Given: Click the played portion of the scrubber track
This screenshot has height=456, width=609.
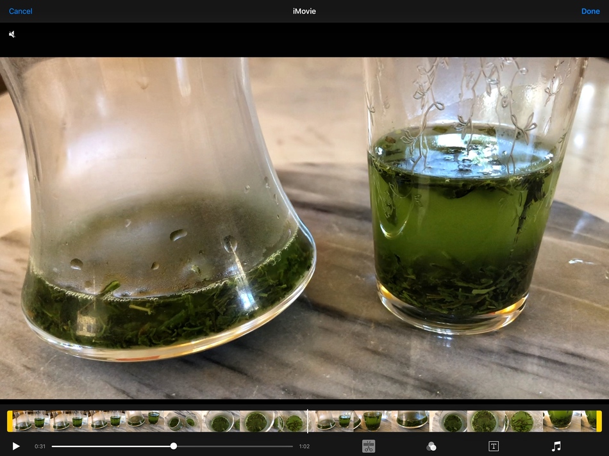Looking at the screenshot, I should coord(109,446).
